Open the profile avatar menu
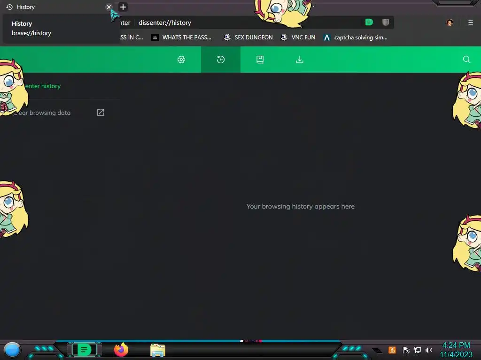The image size is (481, 360). coord(450,22)
